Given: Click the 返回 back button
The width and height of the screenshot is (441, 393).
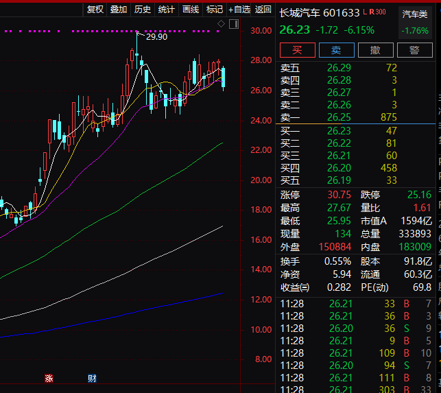Looking at the screenshot, I should (x=263, y=10).
